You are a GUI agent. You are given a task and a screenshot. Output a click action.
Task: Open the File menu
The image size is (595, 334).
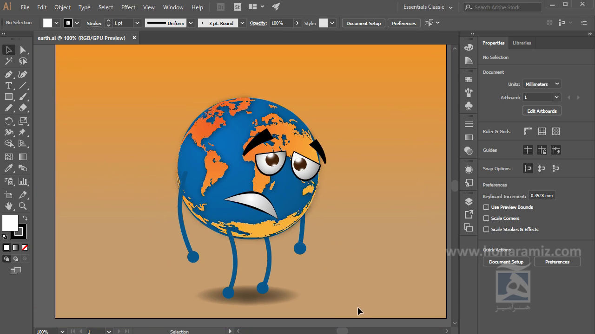(25, 7)
